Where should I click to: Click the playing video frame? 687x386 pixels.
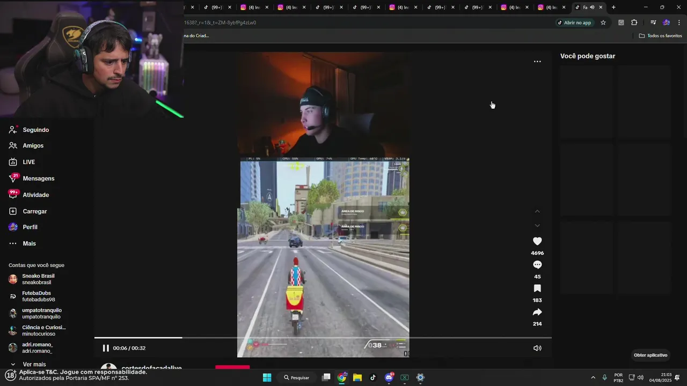pos(323,205)
